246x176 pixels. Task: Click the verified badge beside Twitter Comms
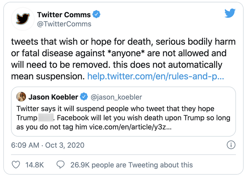[97, 15]
